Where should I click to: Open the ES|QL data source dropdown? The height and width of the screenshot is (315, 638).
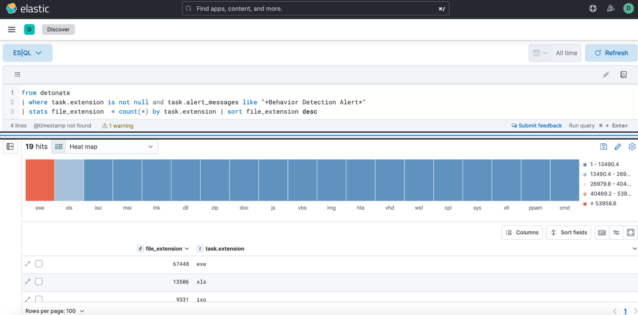[x=27, y=53]
